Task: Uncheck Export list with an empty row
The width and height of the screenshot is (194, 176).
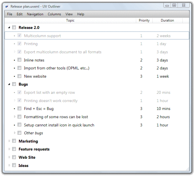Action: (x=19, y=92)
